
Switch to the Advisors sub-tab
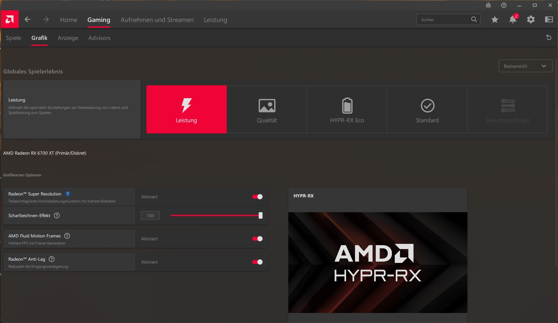(x=99, y=38)
